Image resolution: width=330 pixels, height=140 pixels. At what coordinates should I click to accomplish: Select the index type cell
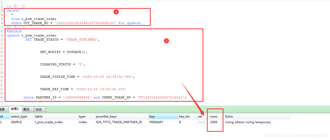click(x=87, y=122)
